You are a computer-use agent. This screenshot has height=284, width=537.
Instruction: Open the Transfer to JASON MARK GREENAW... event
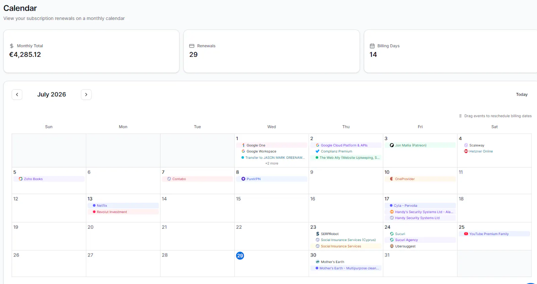pyautogui.click(x=272, y=158)
